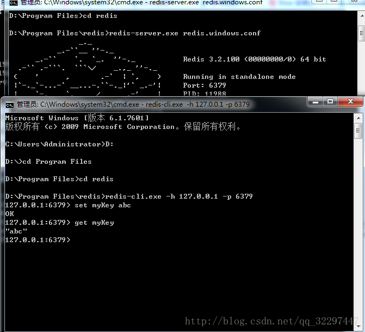Click cmd icon in redis-server window title

coord(14,3)
